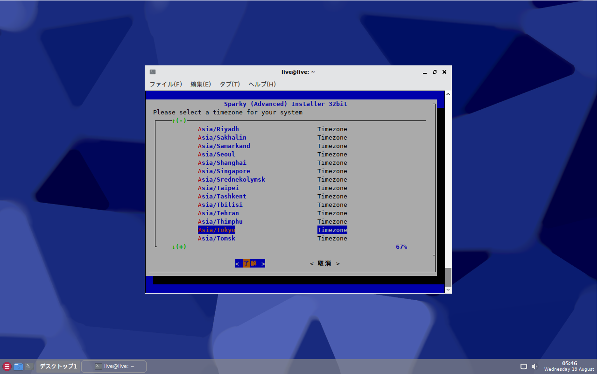The image size is (598, 374).
Task: Switch to デスクトップ1 workspace button
Action: pyautogui.click(x=58, y=367)
